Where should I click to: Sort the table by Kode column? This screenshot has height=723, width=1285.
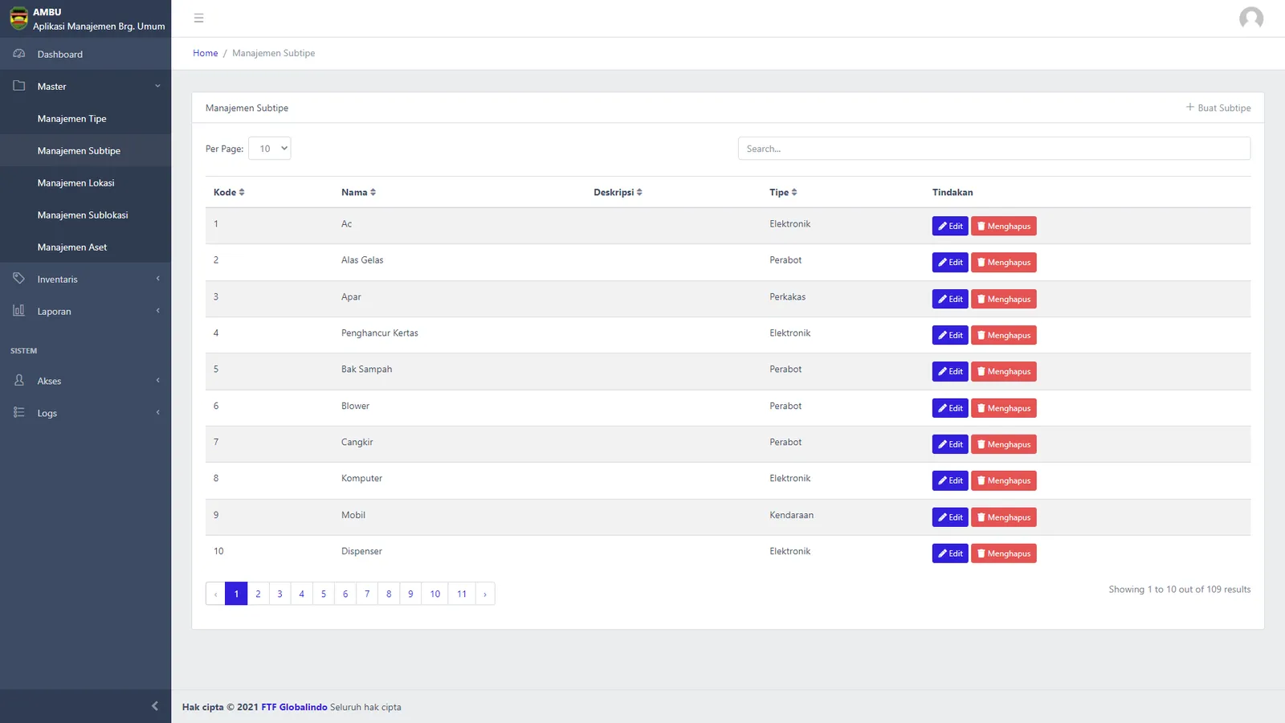229,192
